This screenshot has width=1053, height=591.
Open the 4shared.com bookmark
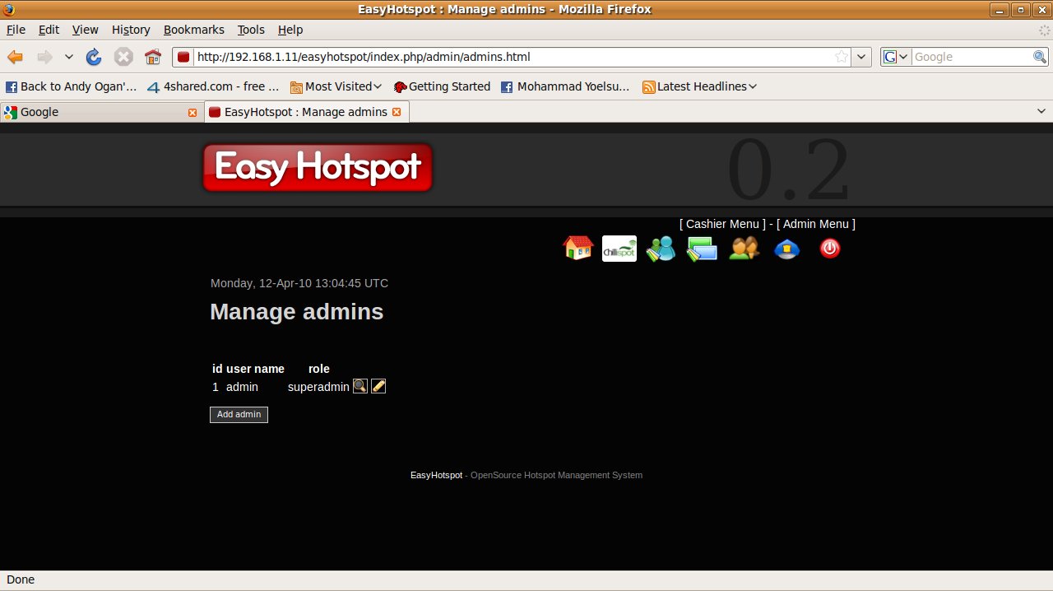click(213, 86)
